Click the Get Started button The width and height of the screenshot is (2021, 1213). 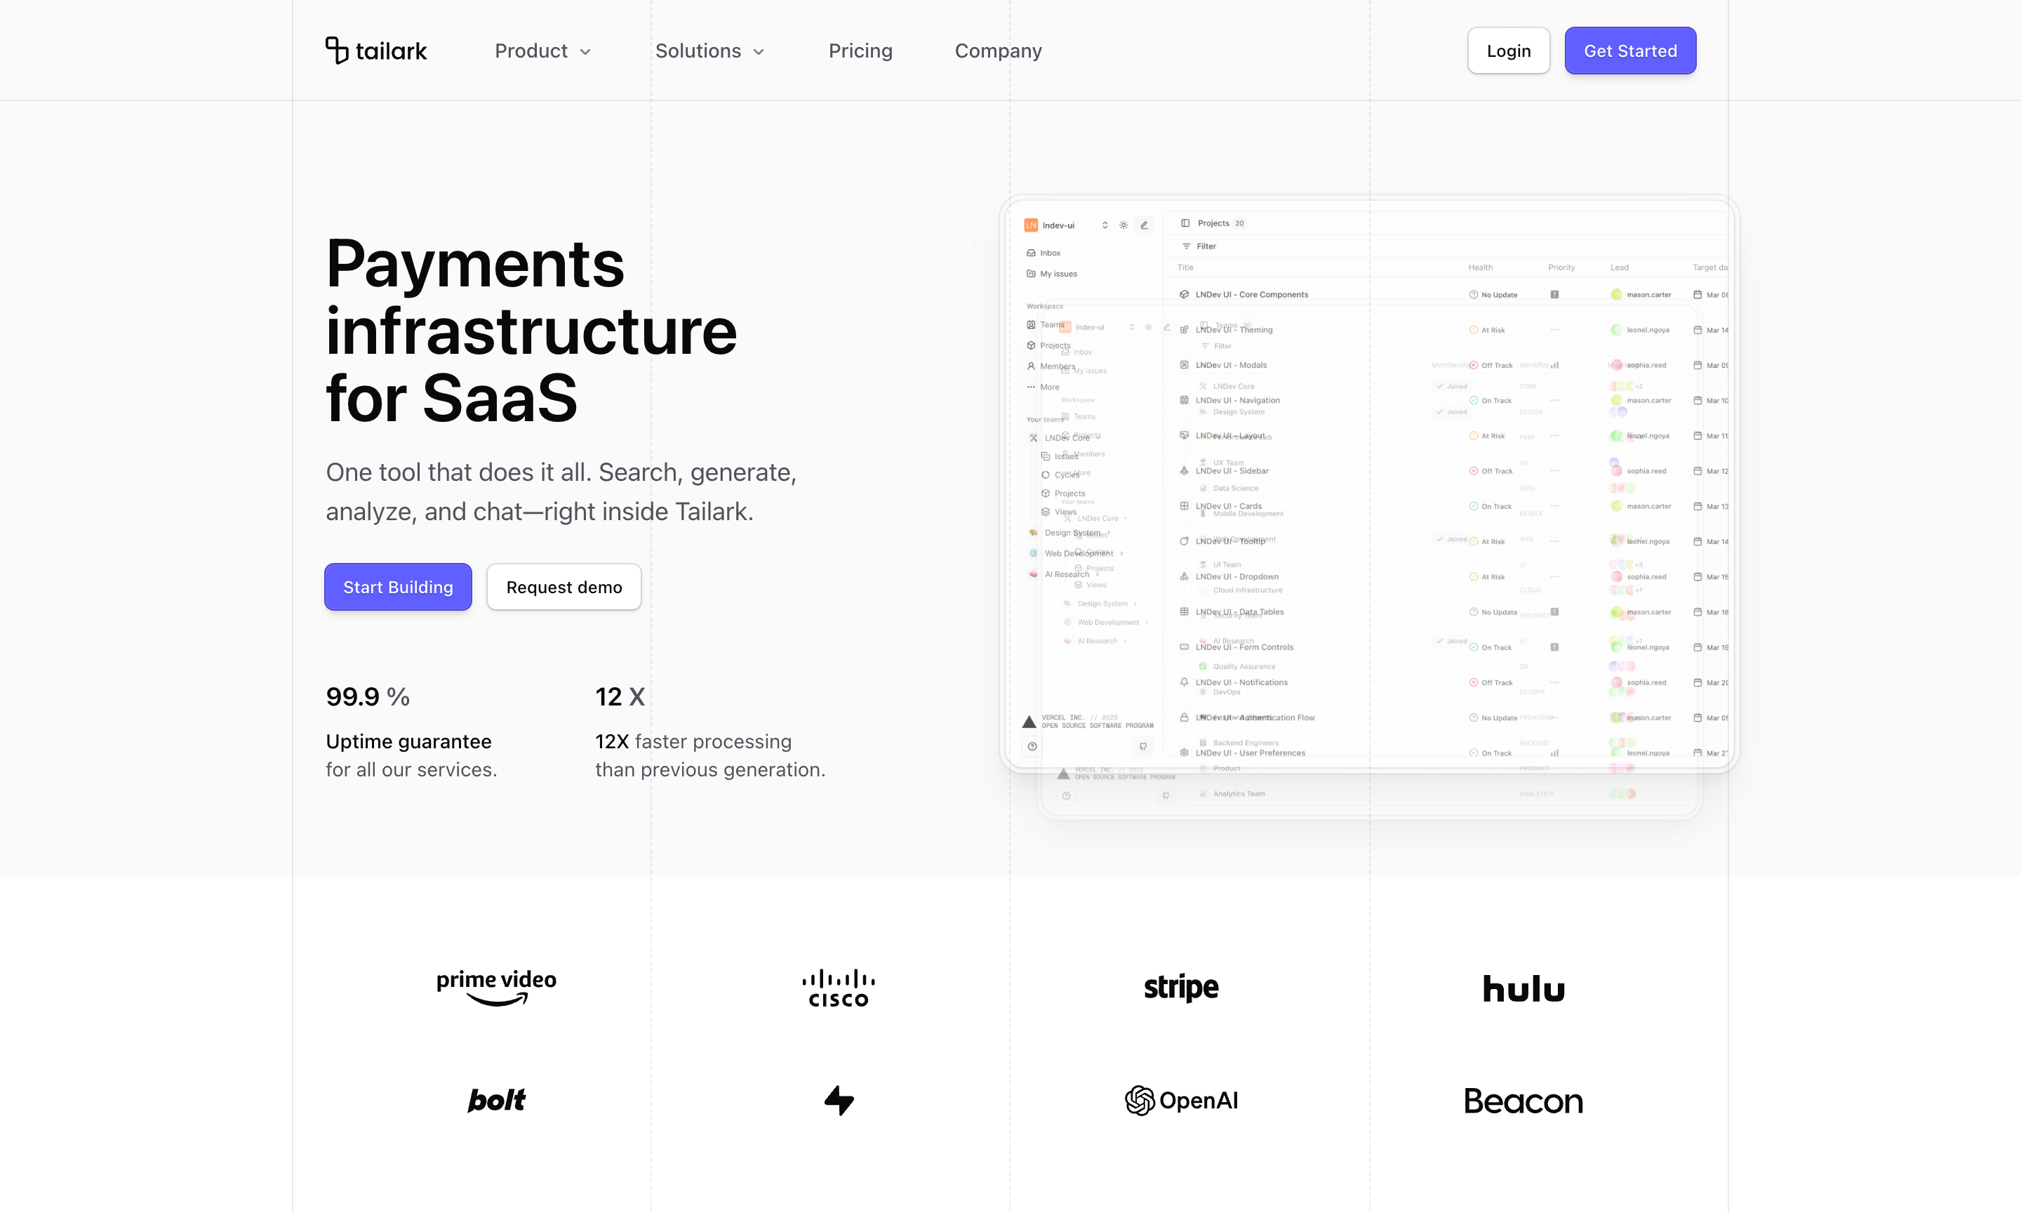[1629, 51]
